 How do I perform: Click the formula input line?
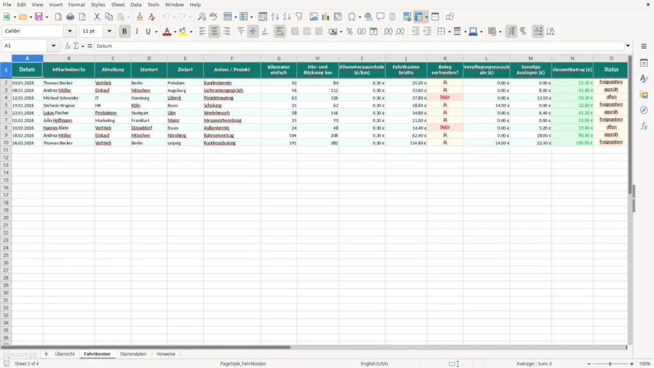(359, 46)
